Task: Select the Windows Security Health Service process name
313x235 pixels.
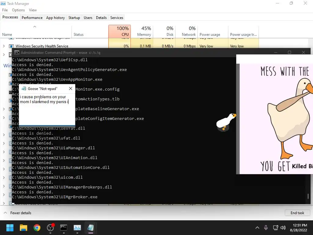Action: 42,46
